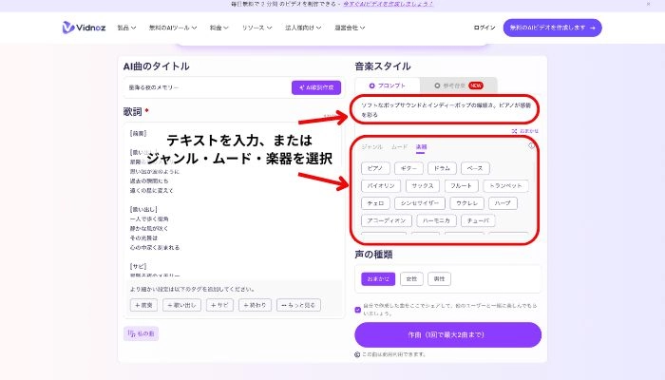Image resolution: width=665 pixels, height=380 pixels.
Task: Choose the チェロ tag
Action: point(375,203)
